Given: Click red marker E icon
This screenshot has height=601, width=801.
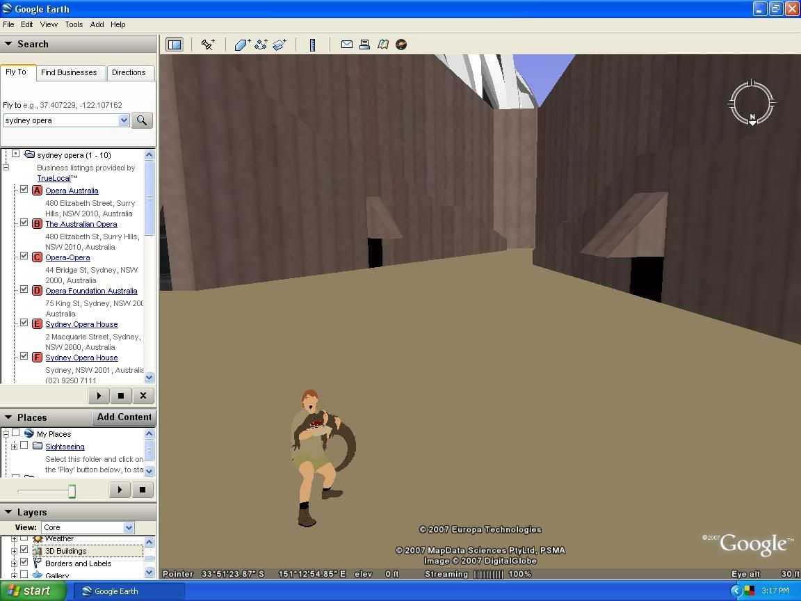Looking at the screenshot, I should (37, 324).
